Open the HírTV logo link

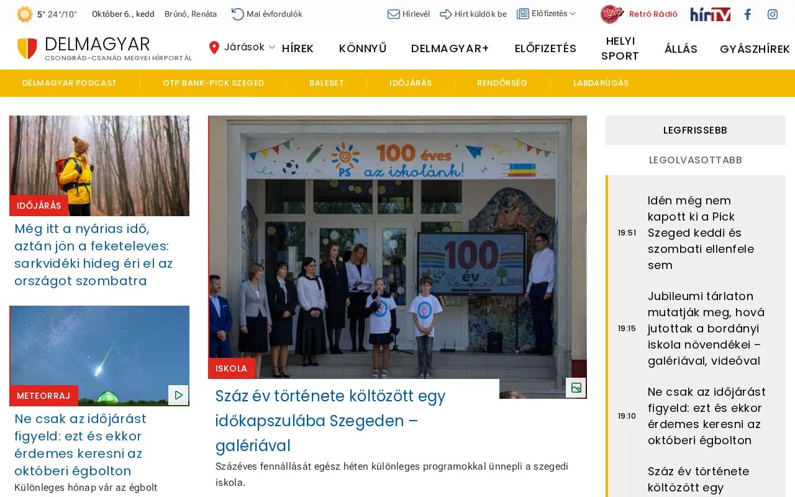coord(711,14)
